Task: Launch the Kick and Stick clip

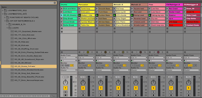Action: [62, 9]
